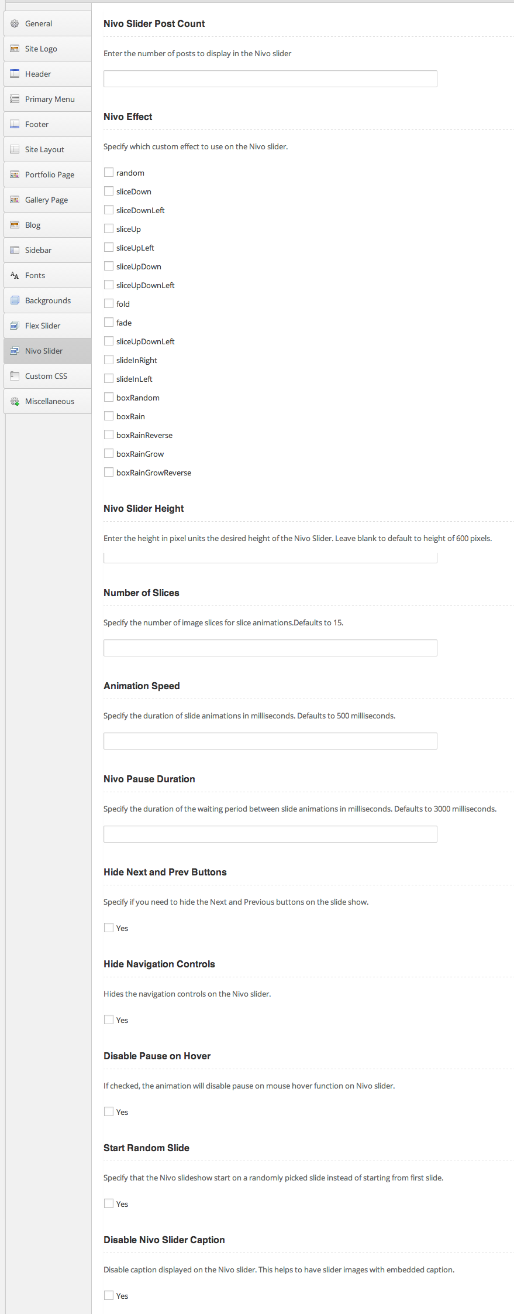Click the Animation Speed text field

tap(270, 741)
